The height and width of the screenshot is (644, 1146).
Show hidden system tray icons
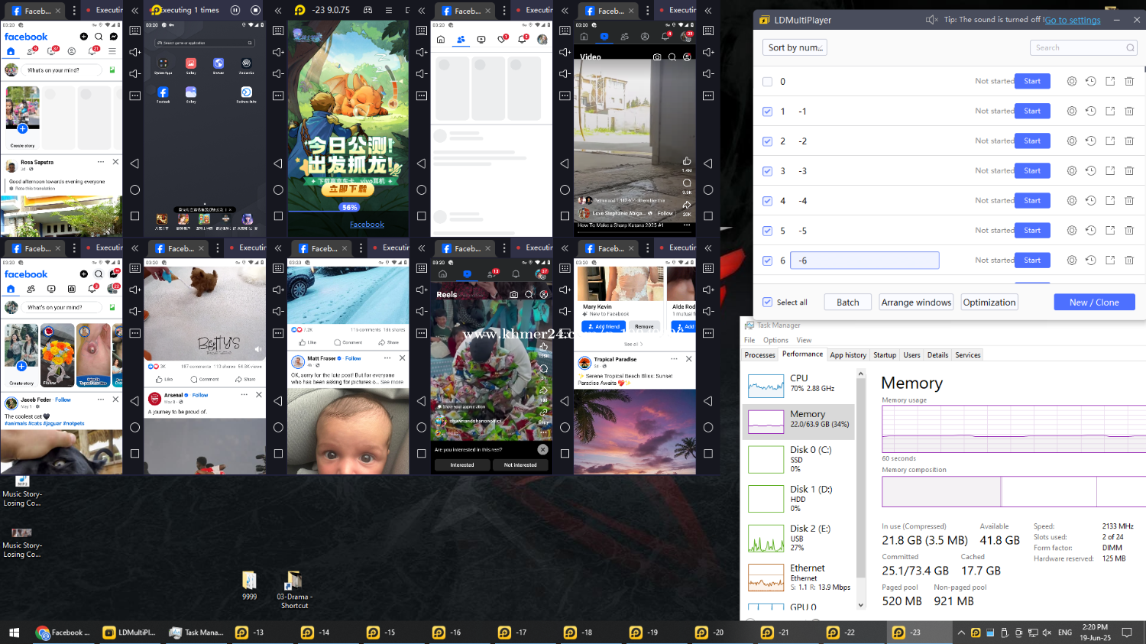(961, 633)
